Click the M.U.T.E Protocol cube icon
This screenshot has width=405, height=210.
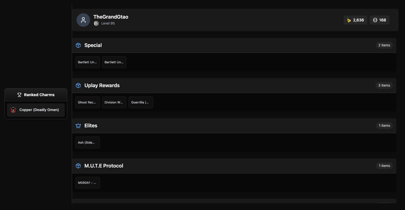(78, 166)
